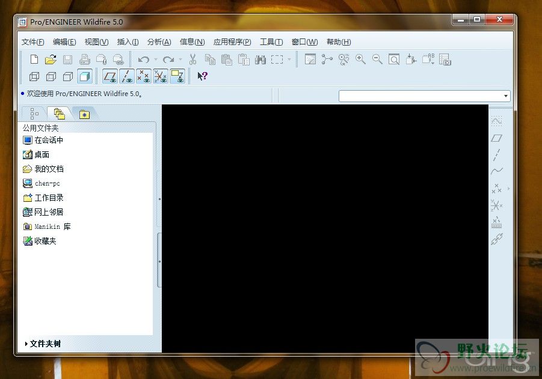Viewport: 542px width, 379px height.
Task: Open the Reorient view tool
Action: (411, 59)
